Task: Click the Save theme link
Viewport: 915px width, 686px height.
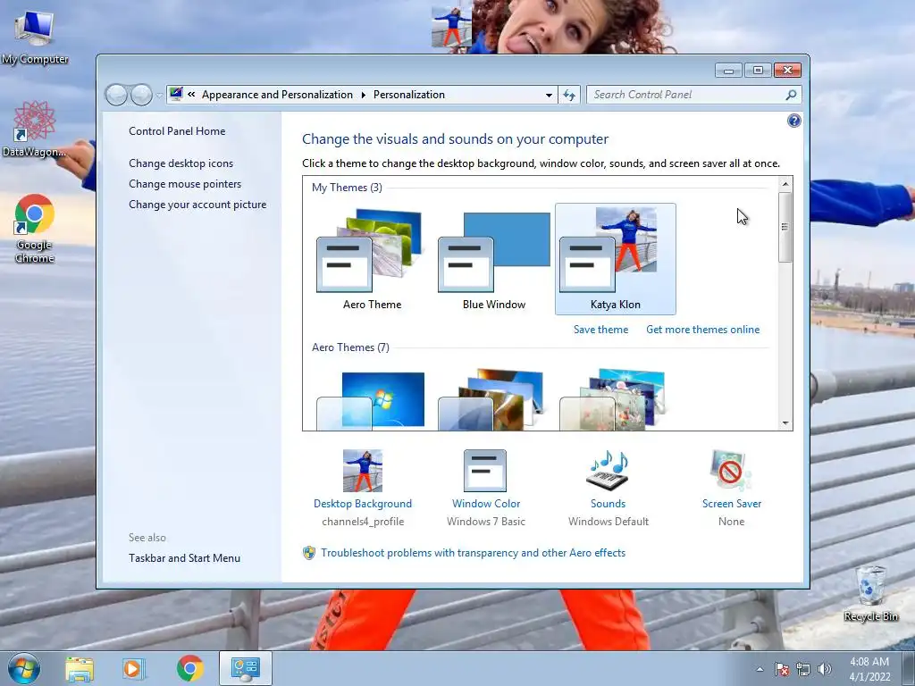Action: [600, 330]
